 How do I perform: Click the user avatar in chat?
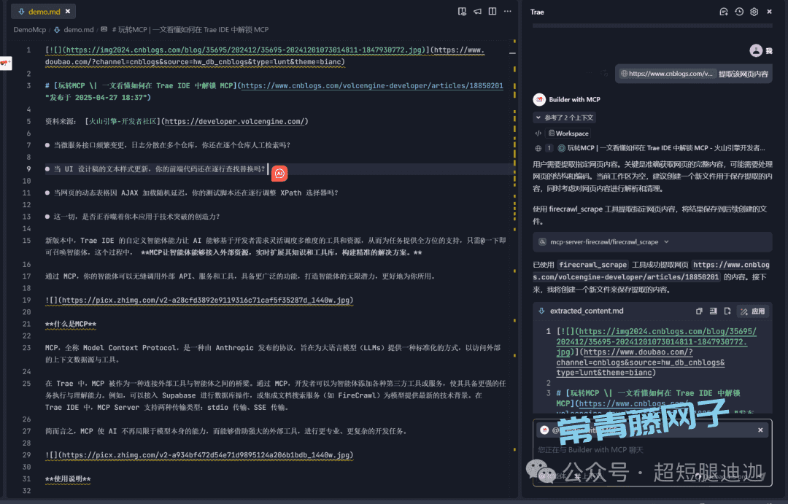pyautogui.click(x=756, y=50)
